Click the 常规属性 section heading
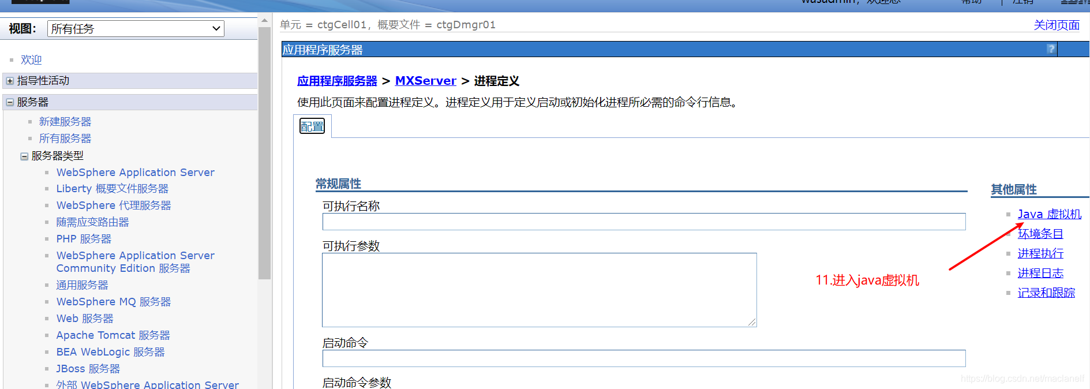Screen dimensions: 1090x389 pos(338,184)
